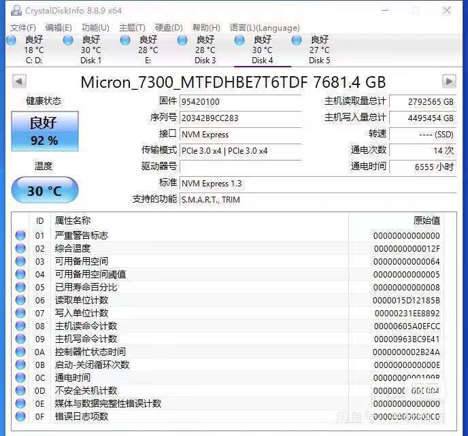Click the 30 °C temperature button
This screenshot has width=468, height=436.
point(45,190)
